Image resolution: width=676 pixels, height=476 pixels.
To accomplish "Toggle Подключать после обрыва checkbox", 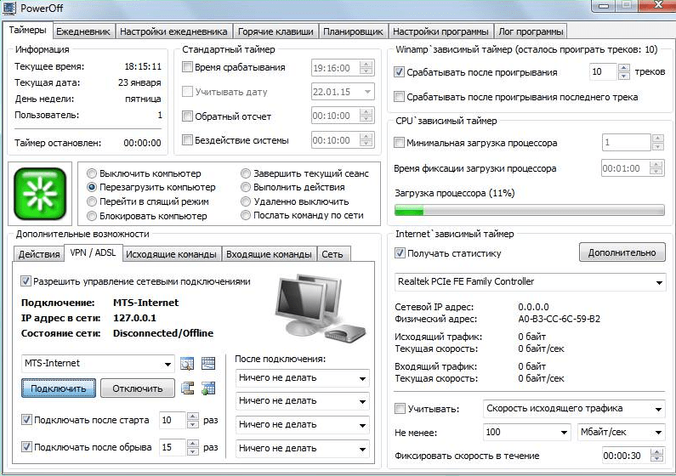I will [x=26, y=447].
